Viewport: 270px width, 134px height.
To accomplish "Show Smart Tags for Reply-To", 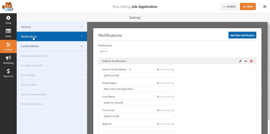I will [x=166, y=124].
